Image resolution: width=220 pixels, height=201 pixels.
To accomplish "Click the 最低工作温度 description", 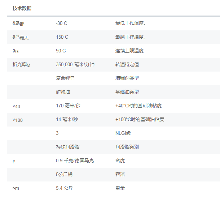I will point(131,23).
